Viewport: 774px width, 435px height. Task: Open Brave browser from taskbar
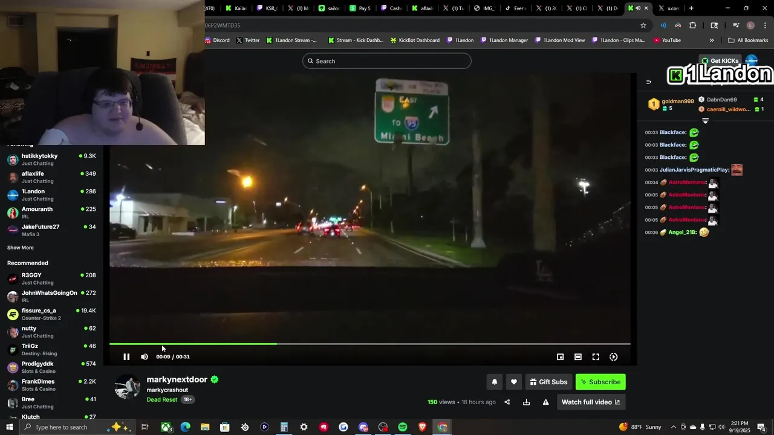pos(423,427)
